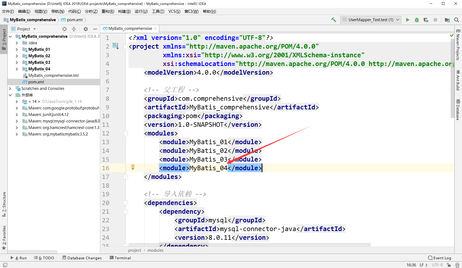Open the 重构(R) menu
This screenshot has height=268, width=462.
(108, 11)
